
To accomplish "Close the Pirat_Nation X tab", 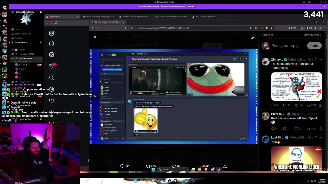I will click(123, 22).
